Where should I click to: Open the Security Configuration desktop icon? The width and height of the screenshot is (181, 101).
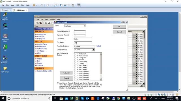(x=5, y=17)
